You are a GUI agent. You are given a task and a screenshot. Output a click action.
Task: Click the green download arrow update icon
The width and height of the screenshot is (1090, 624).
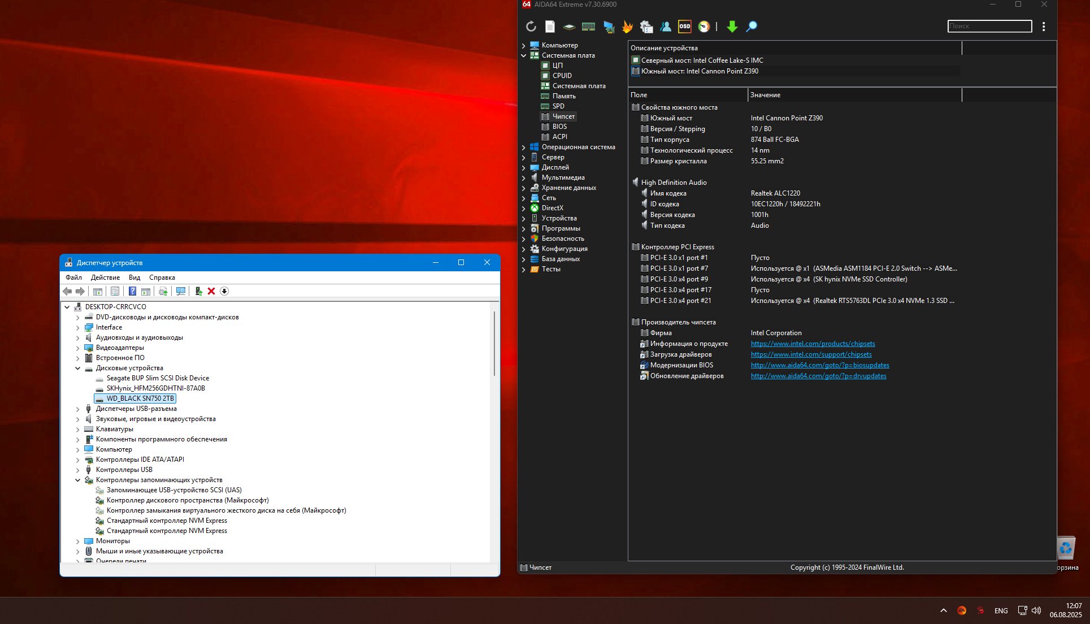(x=732, y=27)
